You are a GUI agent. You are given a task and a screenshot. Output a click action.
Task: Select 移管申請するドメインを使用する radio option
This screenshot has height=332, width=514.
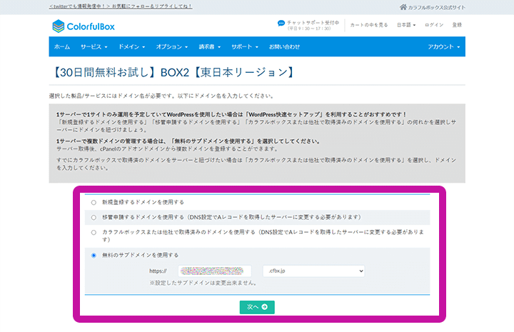tap(94, 216)
